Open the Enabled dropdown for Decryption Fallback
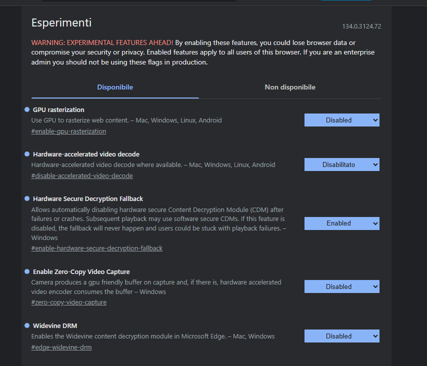The width and height of the screenshot is (427, 366). (342, 223)
